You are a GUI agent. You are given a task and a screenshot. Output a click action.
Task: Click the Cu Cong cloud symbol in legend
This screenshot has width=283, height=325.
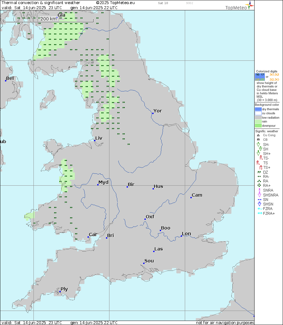(x=258, y=135)
